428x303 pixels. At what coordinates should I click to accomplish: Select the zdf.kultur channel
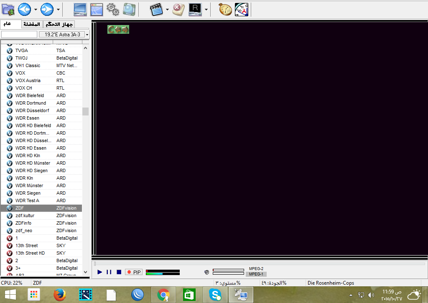click(41, 215)
